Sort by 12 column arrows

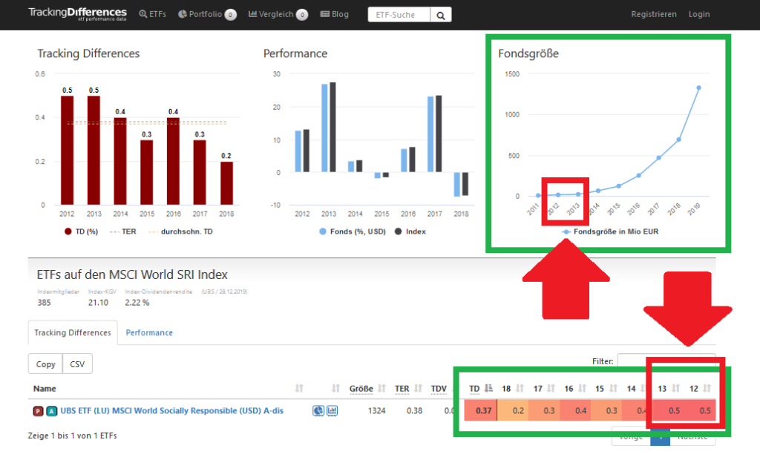707,389
